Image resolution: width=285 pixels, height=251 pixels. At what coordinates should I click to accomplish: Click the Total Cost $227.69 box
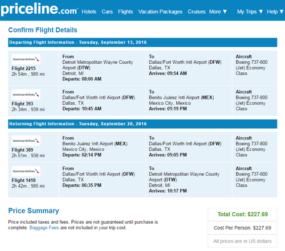(242, 215)
